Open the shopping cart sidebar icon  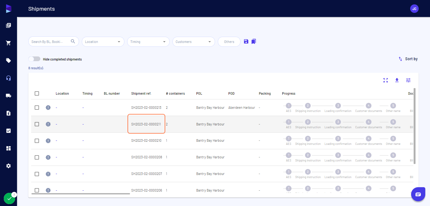pyautogui.click(x=8, y=43)
